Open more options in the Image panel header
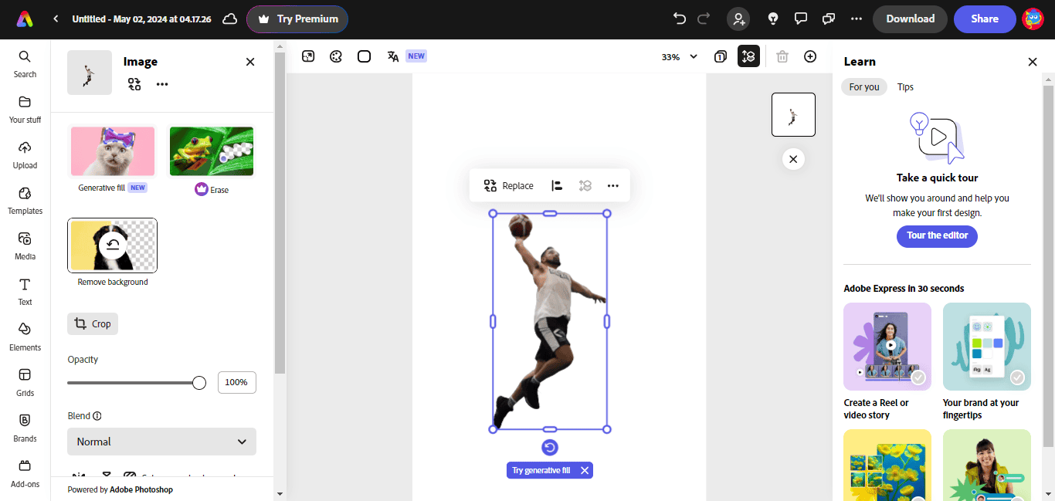This screenshot has height=501, width=1055. pyautogui.click(x=162, y=84)
